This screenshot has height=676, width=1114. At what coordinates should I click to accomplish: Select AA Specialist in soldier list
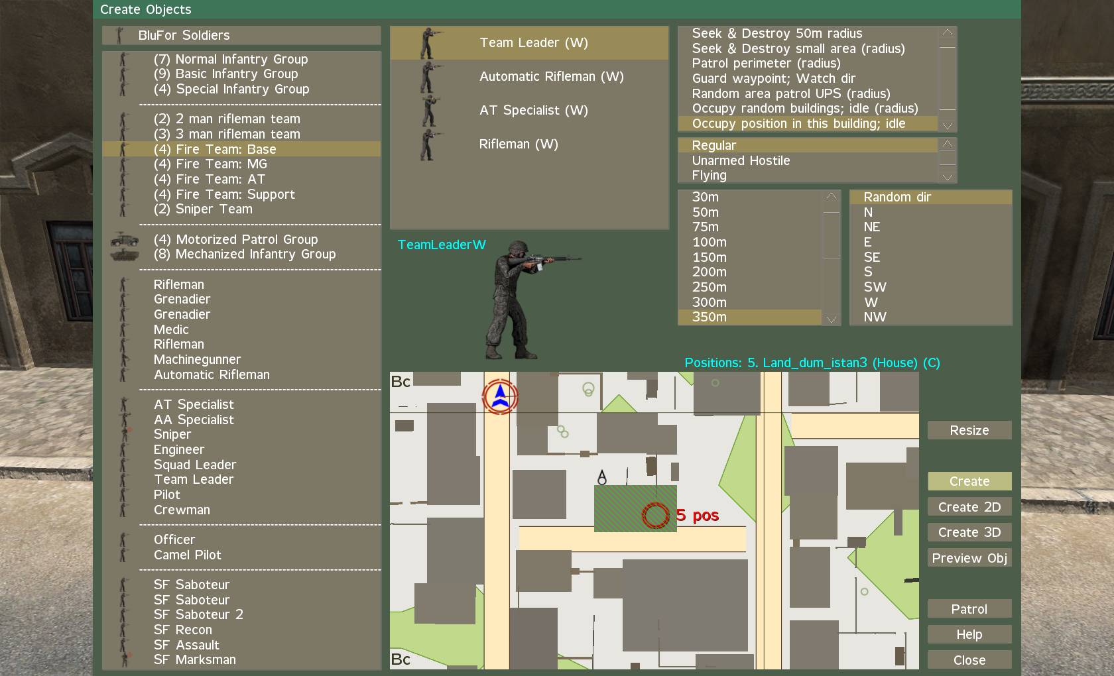click(x=241, y=420)
